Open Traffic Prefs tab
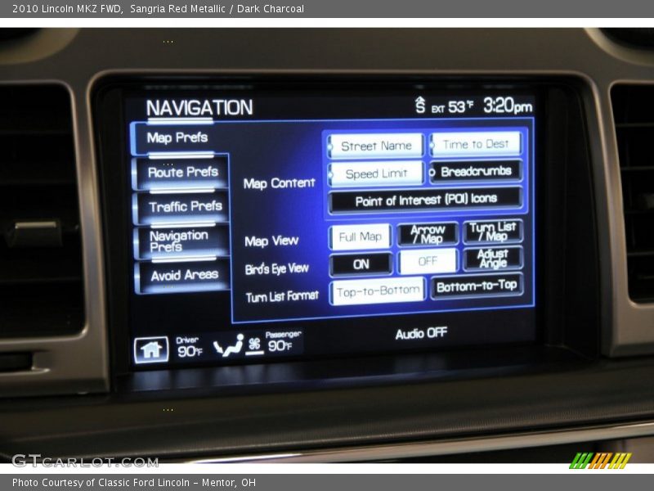This screenshot has width=654, height=491. [185, 206]
